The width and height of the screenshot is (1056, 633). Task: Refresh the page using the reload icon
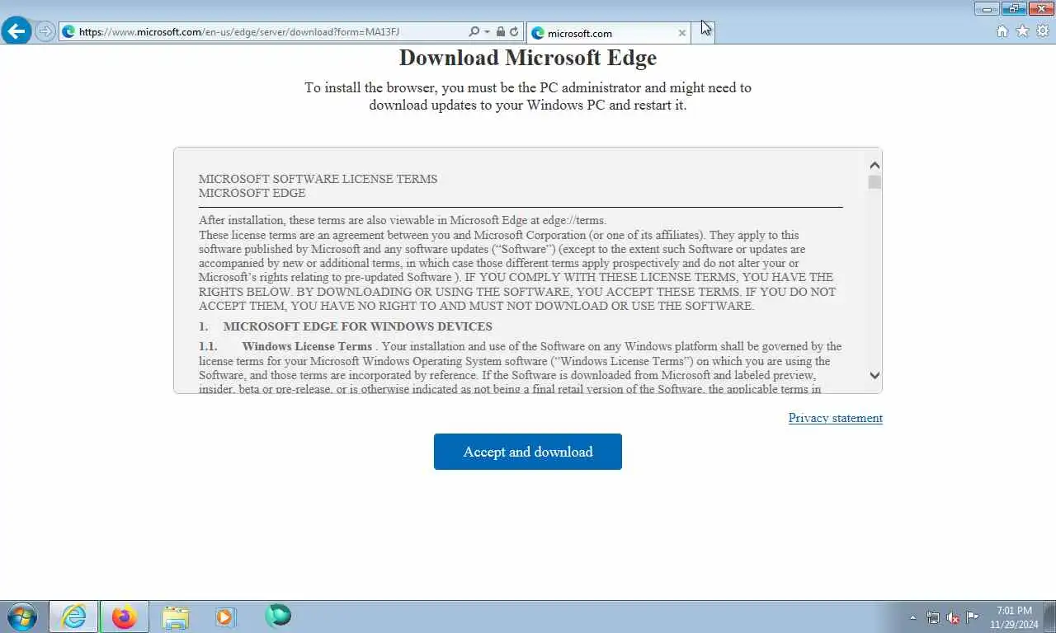point(514,32)
